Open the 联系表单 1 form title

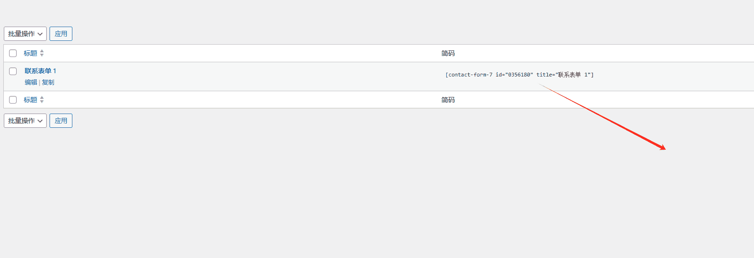tap(40, 71)
